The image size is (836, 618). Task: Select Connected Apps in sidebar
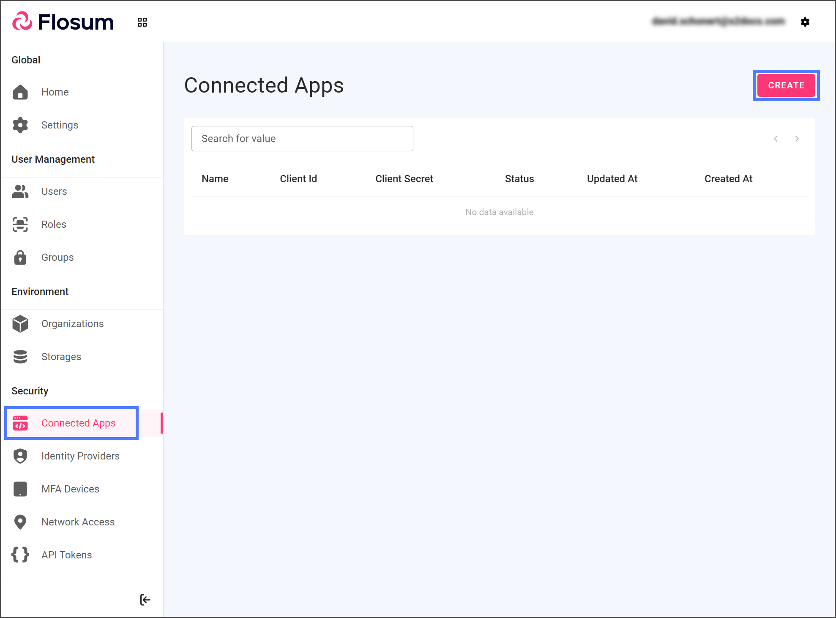(x=78, y=423)
